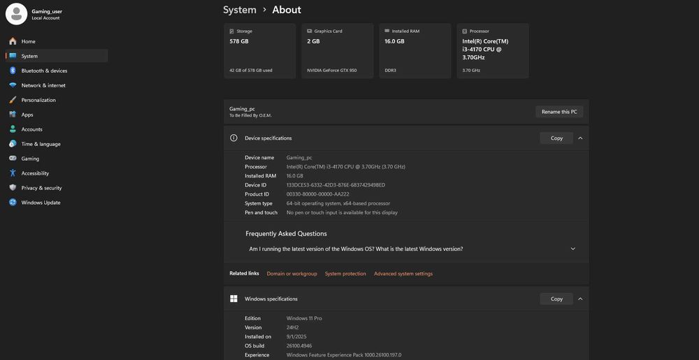Screen dimensions: 699x360
Task: Open Domain or workgroup link
Action: tap(291, 274)
